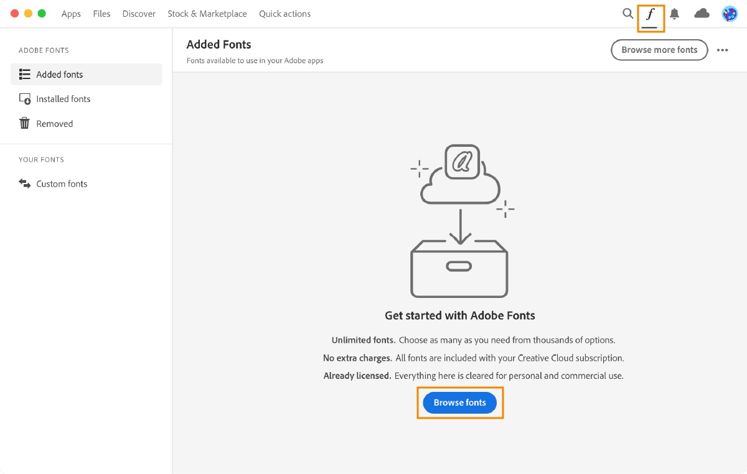Click the Removed trash icon
The height and width of the screenshot is (474, 747).
(x=25, y=123)
